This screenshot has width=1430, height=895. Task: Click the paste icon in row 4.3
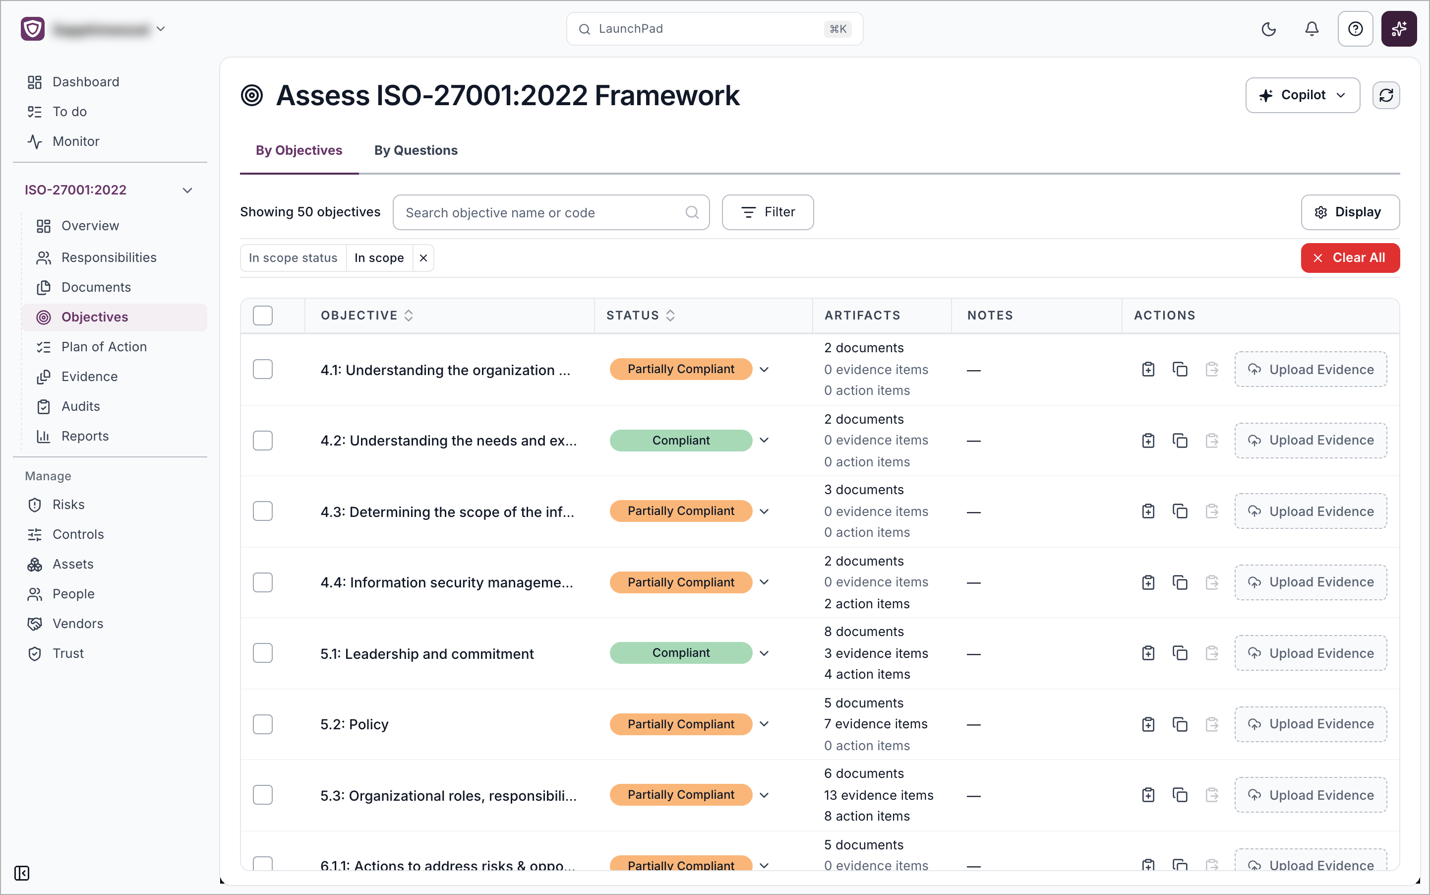pos(1212,511)
